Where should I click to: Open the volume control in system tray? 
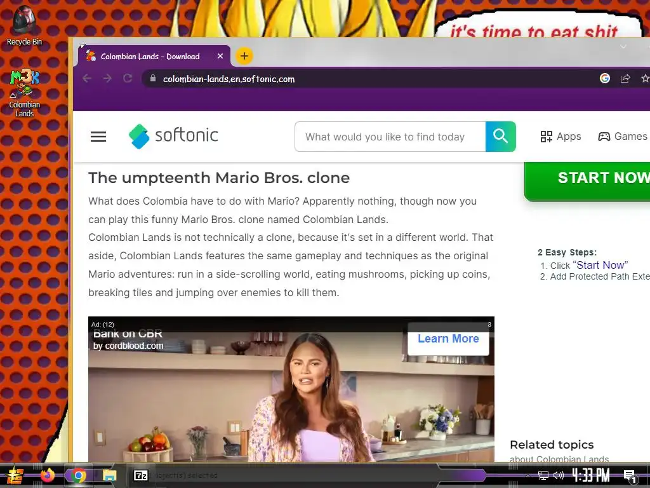[559, 475]
